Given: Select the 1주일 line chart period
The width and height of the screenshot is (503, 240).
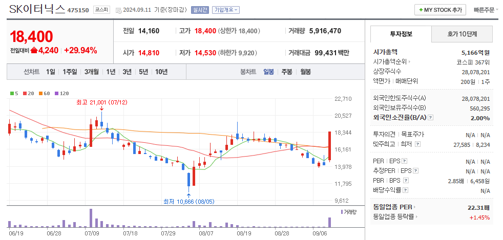Looking at the screenshot, I should (70, 72).
